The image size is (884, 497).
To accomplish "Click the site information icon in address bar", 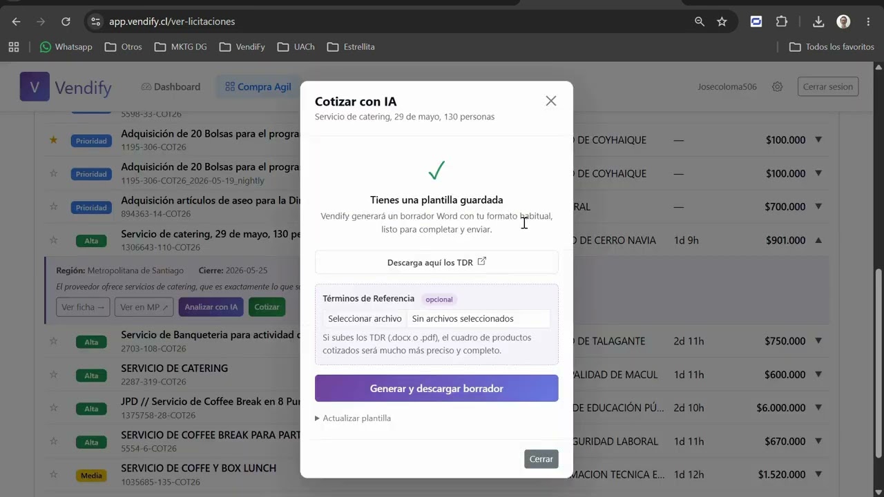I will (96, 21).
